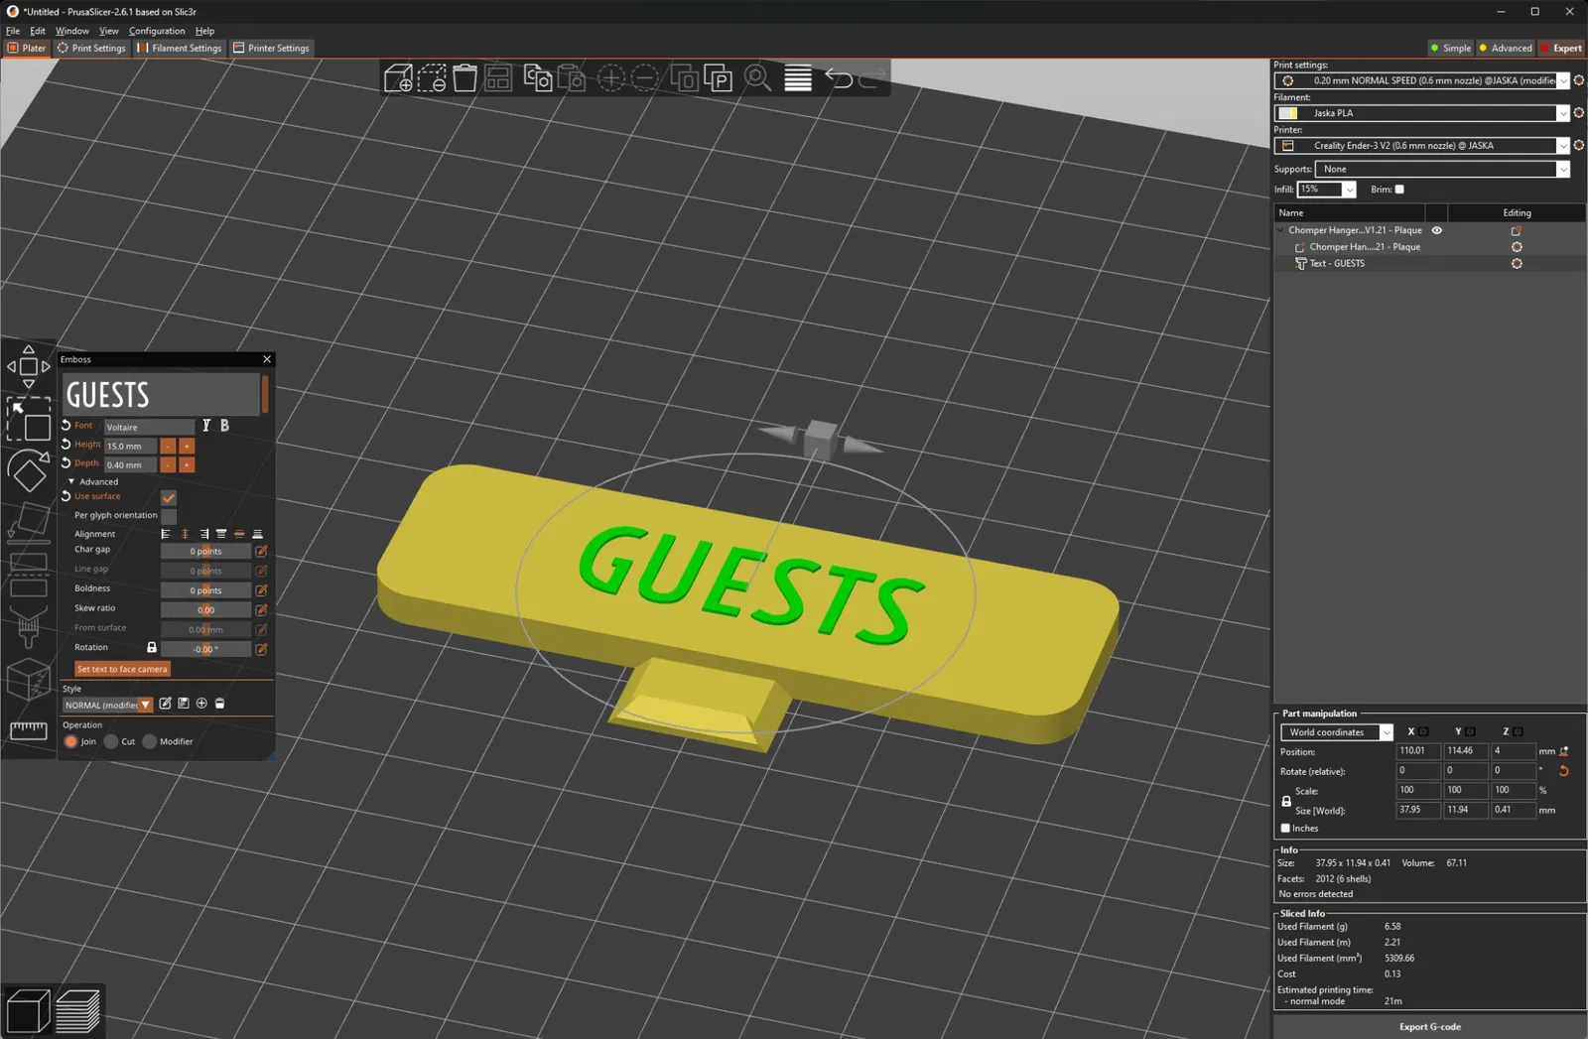Select the Measure ruler tool
Image resolution: width=1588 pixels, height=1039 pixels.
(28, 730)
